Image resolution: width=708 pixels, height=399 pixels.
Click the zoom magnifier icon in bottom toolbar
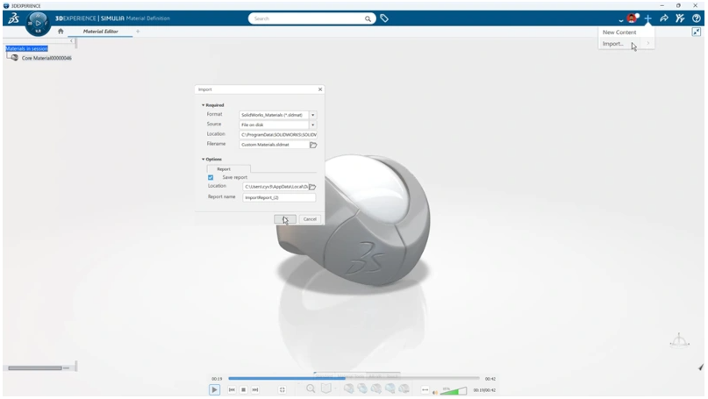coord(311,388)
